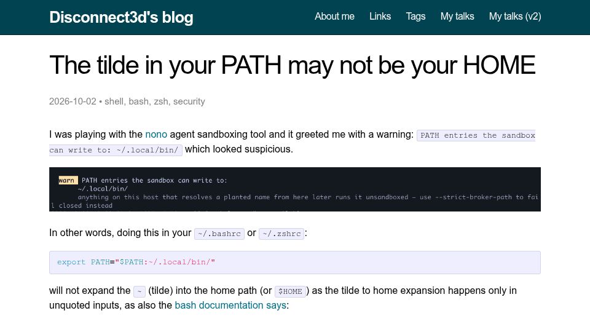Click the article title heading
The height and width of the screenshot is (332, 590).
(x=293, y=65)
